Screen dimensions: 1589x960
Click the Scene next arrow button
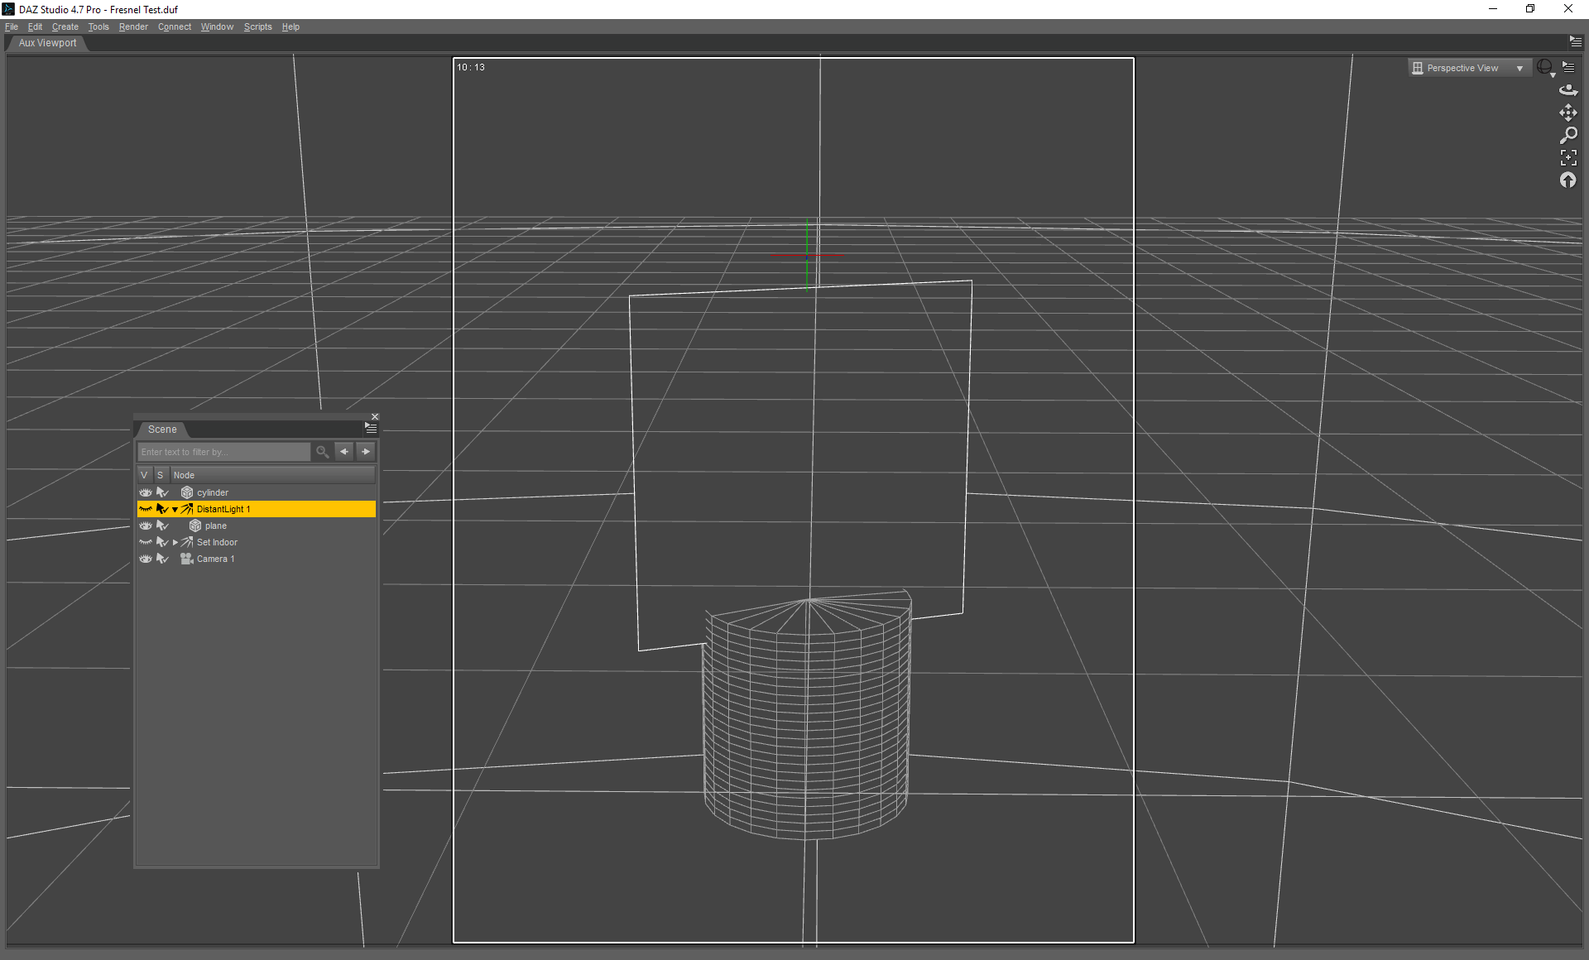[x=366, y=452]
